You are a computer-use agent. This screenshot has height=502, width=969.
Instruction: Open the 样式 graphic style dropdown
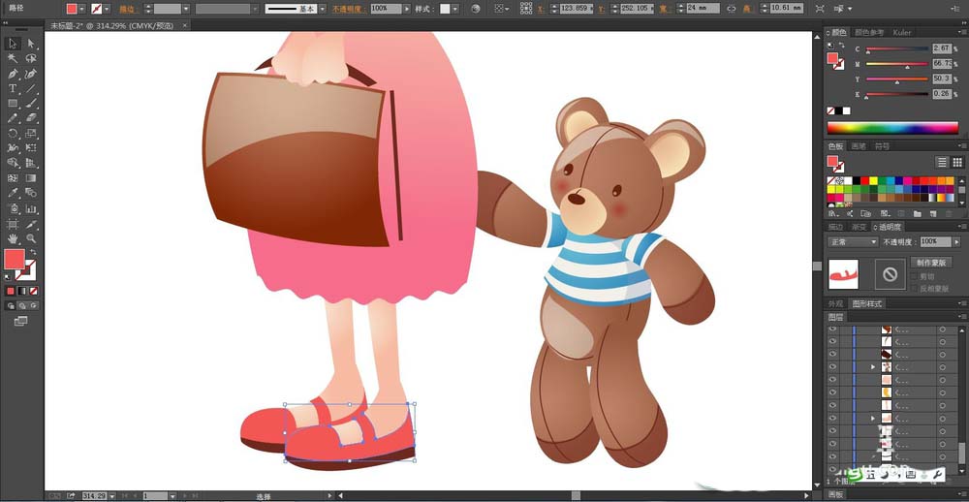pyautogui.click(x=454, y=9)
